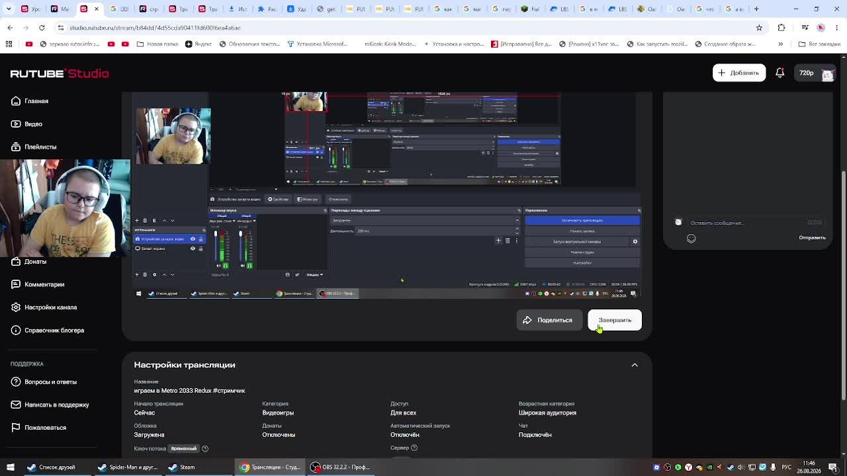Screen dimensions: 847x476
Task: Open Настройки канала in sidebar
Action: point(50,307)
